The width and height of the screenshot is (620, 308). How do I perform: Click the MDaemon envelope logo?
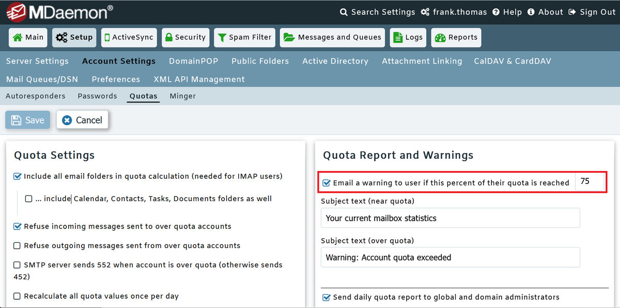click(x=17, y=12)
